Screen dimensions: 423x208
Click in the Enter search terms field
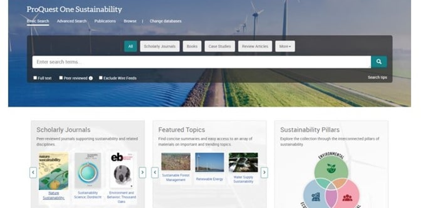tap(201, 62)
